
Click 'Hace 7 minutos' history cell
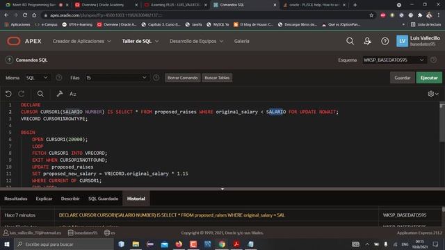point(20,215)
